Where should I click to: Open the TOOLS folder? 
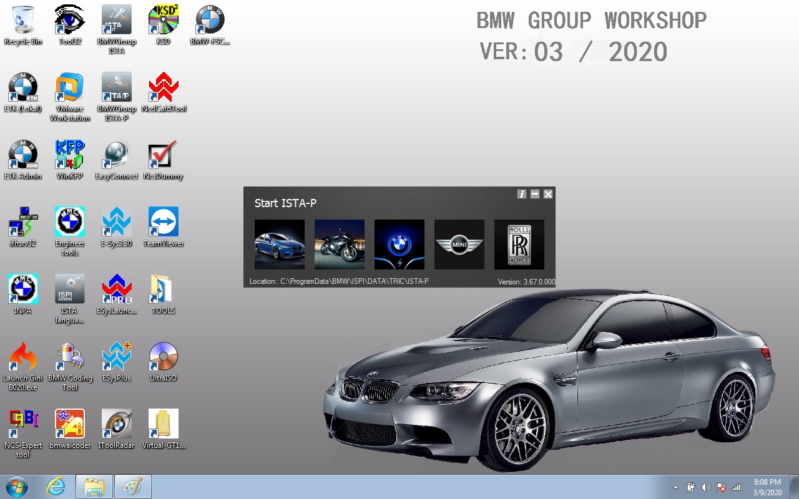pos(164,294)
